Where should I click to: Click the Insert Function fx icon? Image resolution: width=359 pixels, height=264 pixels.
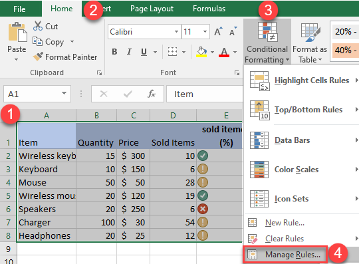152,94
